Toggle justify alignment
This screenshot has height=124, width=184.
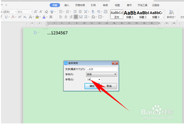click(76, 17)
